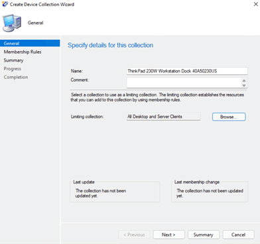Select the Progress step in sidebar
Screen dimensions: 260x244
[13, 69]
